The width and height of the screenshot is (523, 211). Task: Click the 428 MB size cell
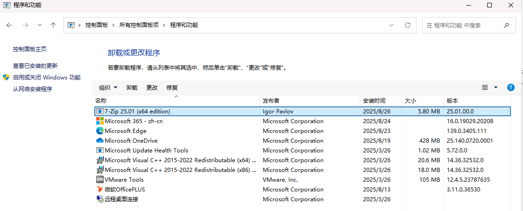click(x=429, y=141)
